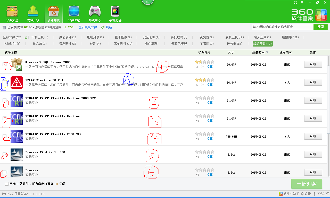This screenshot has width=330, height=198.
Task: Check the WinCC flexible Runtime 2008 SP2 checkbox
Action: click(5, 101)
